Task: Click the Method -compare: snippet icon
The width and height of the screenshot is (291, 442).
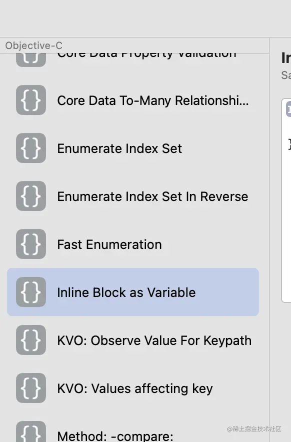Action: [x=31, y=431]
